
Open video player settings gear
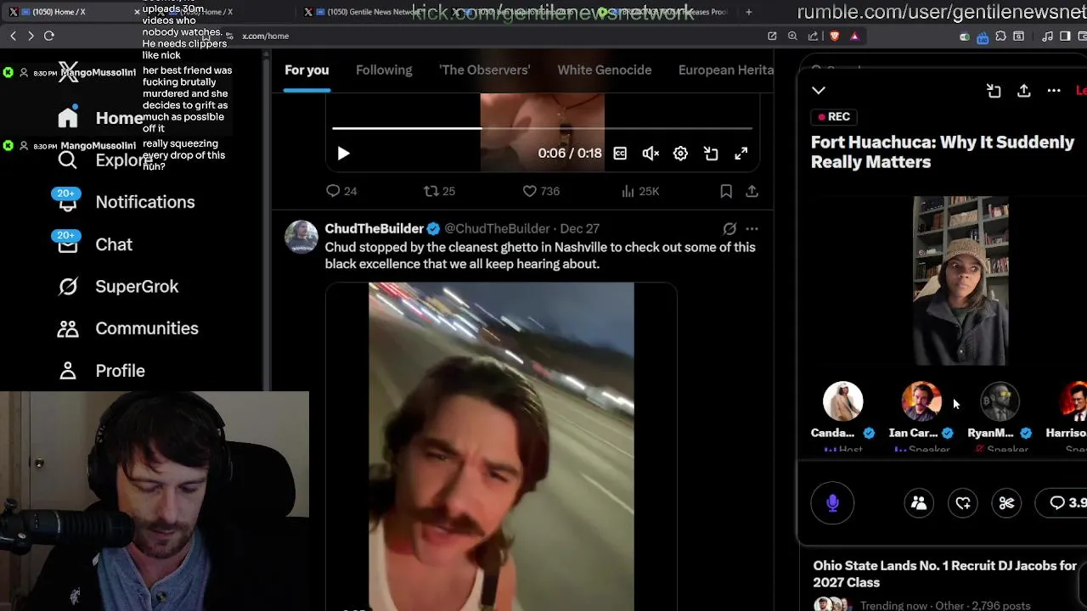point(680,154)
